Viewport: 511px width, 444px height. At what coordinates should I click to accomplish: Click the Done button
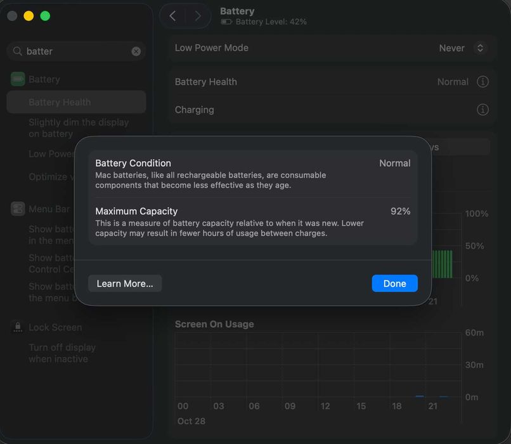click(x=394, y=284)
